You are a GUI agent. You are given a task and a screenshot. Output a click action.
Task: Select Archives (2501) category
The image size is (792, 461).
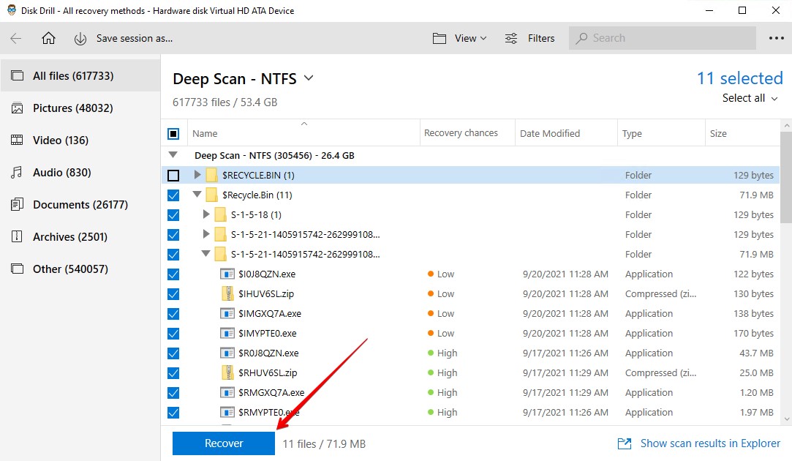click(x=80, y=236)
